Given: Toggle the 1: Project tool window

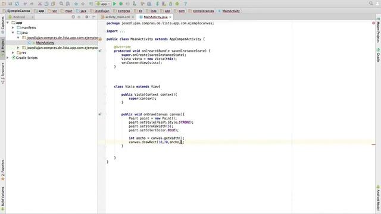Looking at the screenshot, I should tap(2, 48).
